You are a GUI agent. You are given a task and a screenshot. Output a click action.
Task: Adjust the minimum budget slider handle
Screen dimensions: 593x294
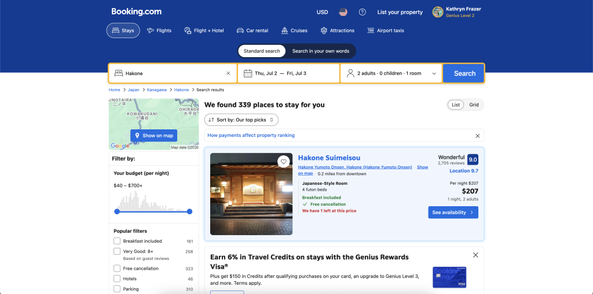pyautogui.click(x=117, y=211)
